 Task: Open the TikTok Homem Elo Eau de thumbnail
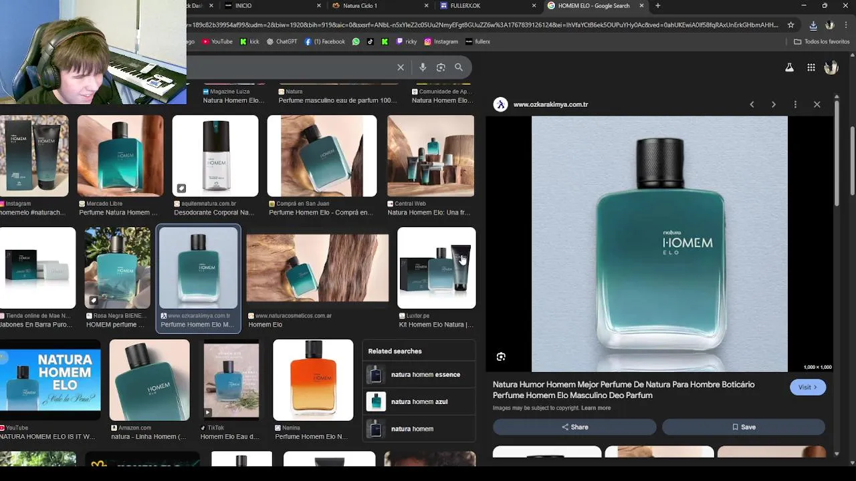(231, 380)
